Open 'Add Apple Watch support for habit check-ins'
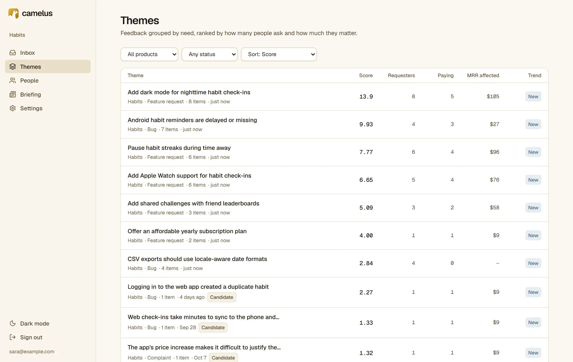 tap(190, 176)
